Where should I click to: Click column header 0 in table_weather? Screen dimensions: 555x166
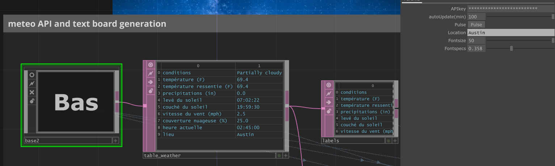[x=198, y=66]
